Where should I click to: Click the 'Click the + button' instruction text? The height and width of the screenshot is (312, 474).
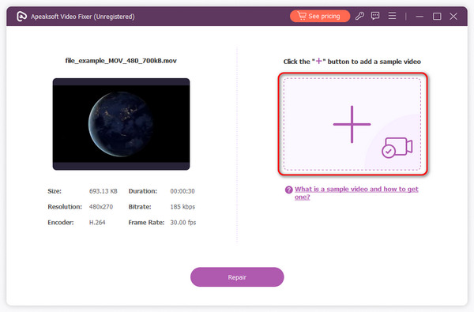tap(352, 62)
